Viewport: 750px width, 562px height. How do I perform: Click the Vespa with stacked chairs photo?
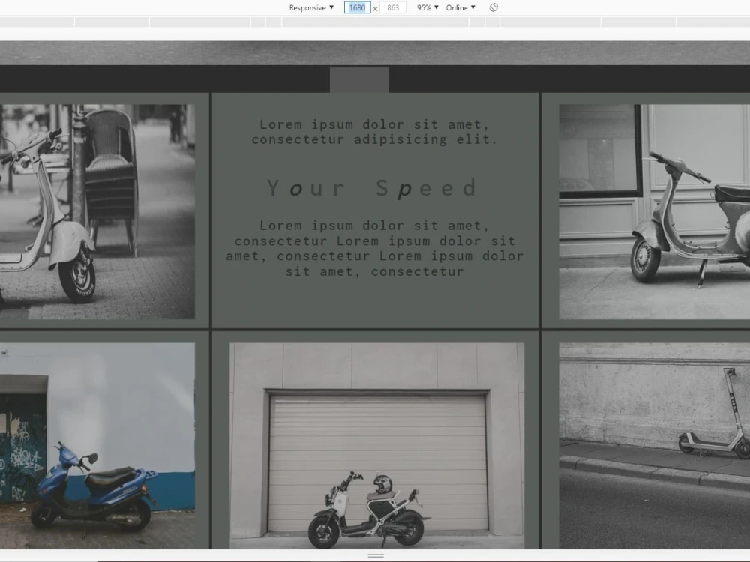tap(97, 212)
